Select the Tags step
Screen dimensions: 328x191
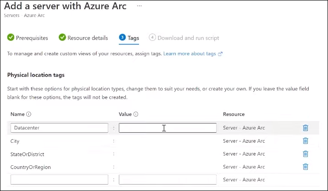(x=129, y=38)
